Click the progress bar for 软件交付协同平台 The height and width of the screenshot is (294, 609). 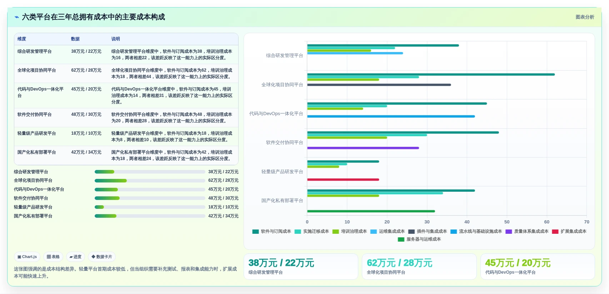point(150,198)
